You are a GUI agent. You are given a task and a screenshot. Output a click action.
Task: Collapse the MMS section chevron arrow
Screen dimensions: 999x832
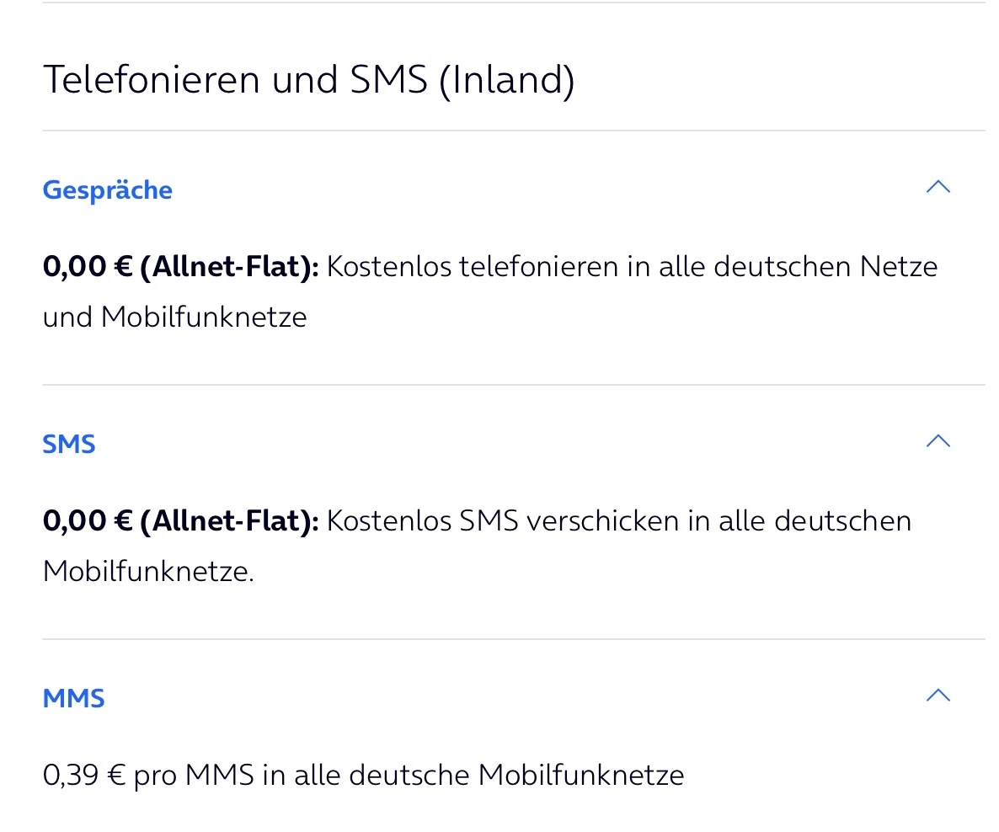pos(938,696)
